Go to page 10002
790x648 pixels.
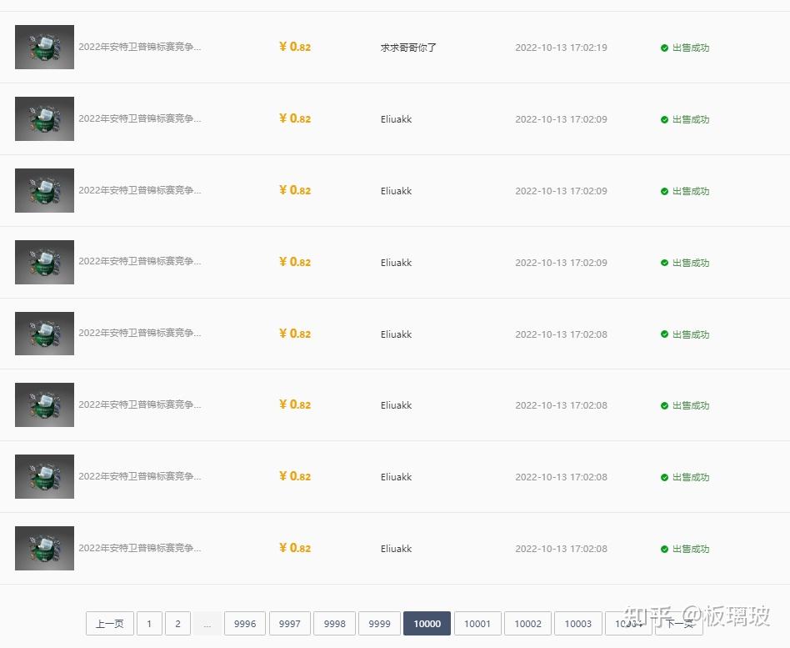(527, 623)
